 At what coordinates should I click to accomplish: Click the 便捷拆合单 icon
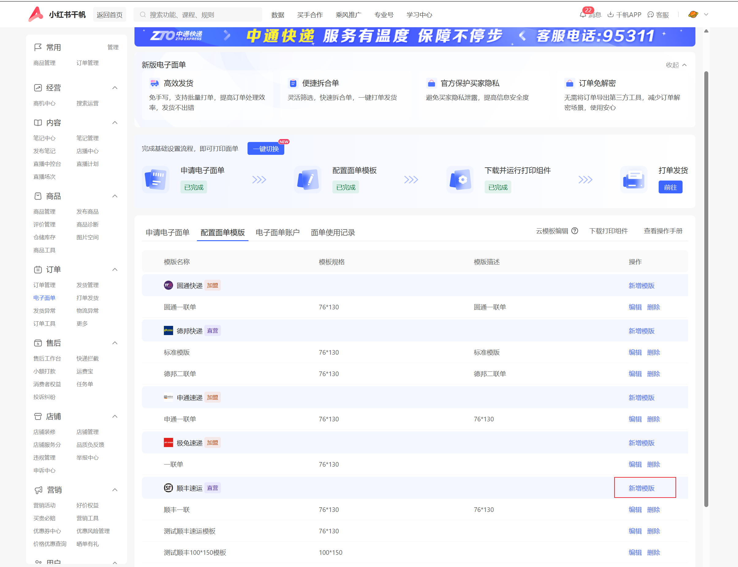tap(293, 83)
